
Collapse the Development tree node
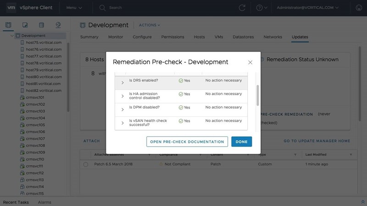coord(12,36)
